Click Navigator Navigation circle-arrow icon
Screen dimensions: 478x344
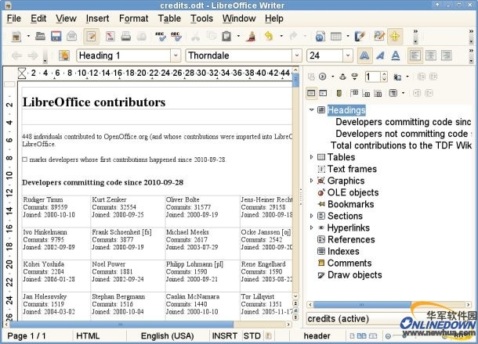click(323, 77)
